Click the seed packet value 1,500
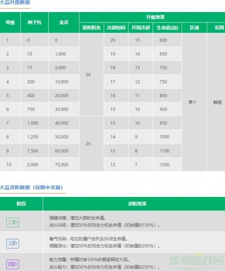 point(33,151)
